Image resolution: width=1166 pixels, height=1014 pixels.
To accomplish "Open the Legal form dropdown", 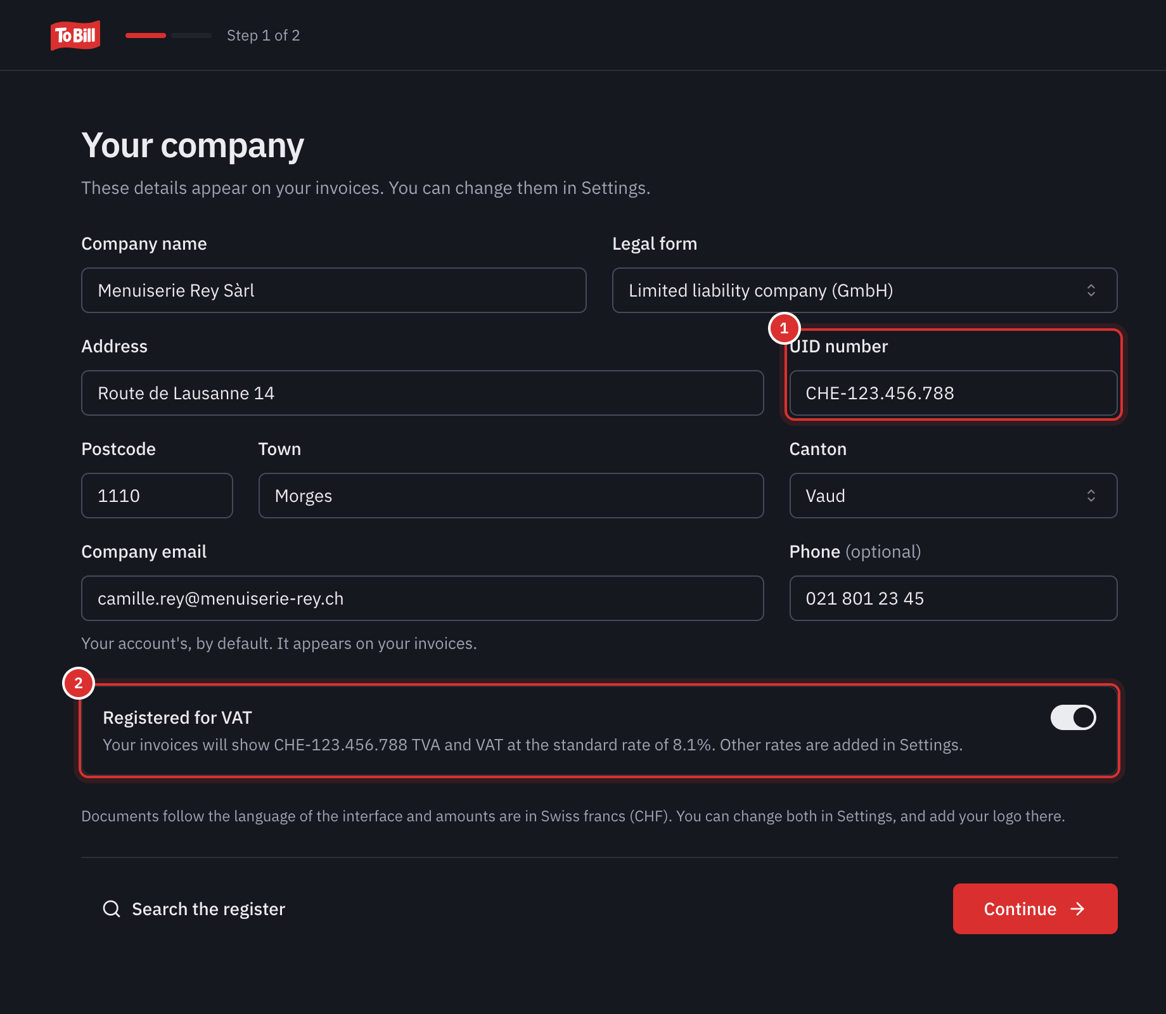I will click(864, 290).
